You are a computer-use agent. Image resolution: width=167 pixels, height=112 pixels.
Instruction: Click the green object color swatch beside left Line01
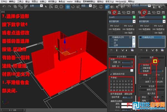(134, 17)
